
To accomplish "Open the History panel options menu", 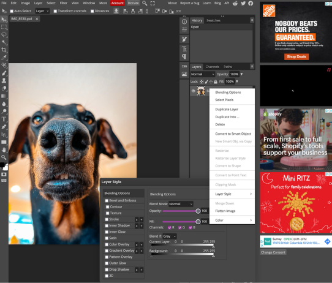I will coord(252,20).
